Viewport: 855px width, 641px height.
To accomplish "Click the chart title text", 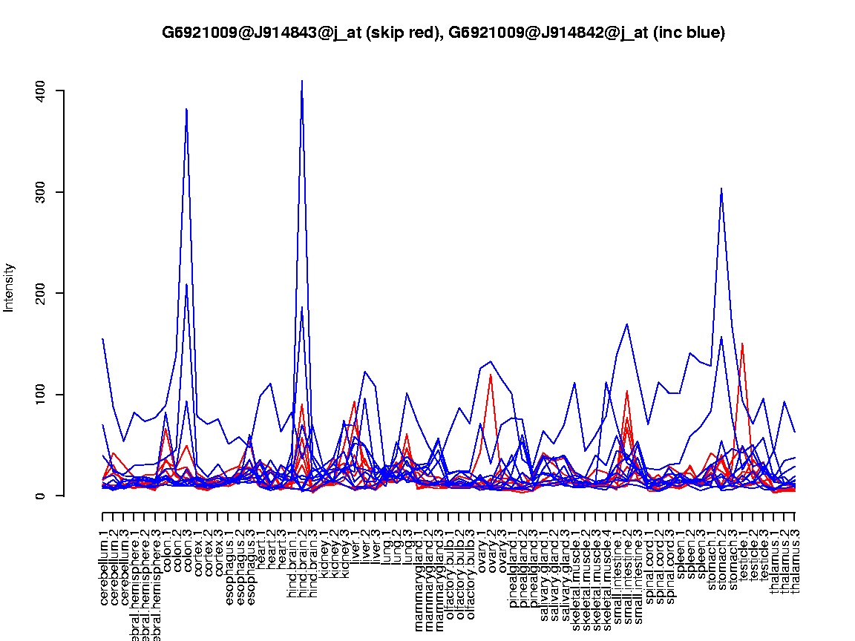I will click(x=443, y=33).
